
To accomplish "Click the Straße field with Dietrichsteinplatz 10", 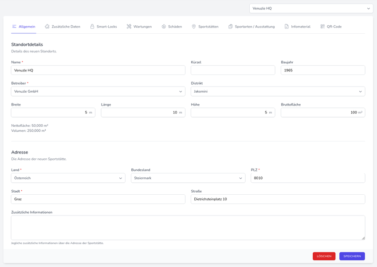I will 278,199.
